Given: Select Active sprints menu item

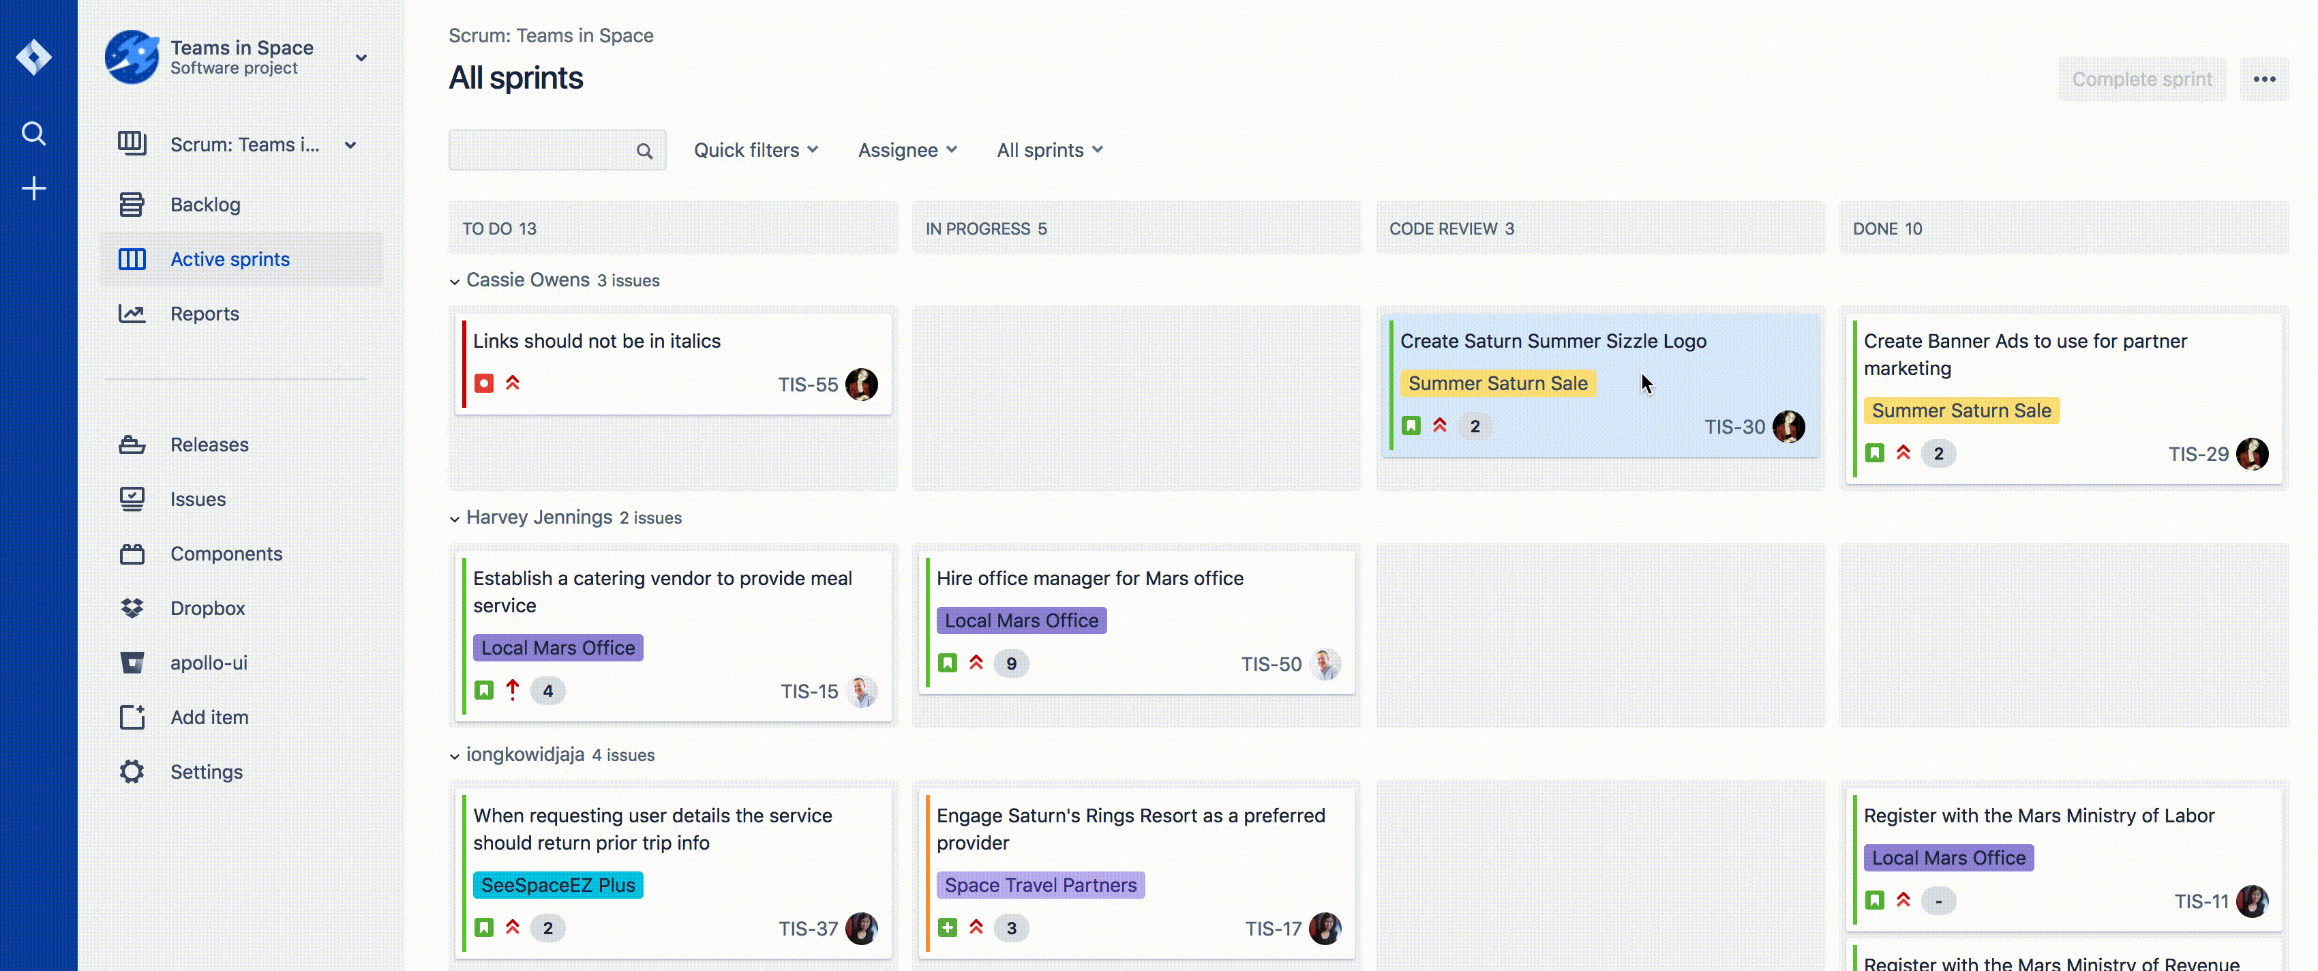Looking at the screenshot, I should point(229,258).
